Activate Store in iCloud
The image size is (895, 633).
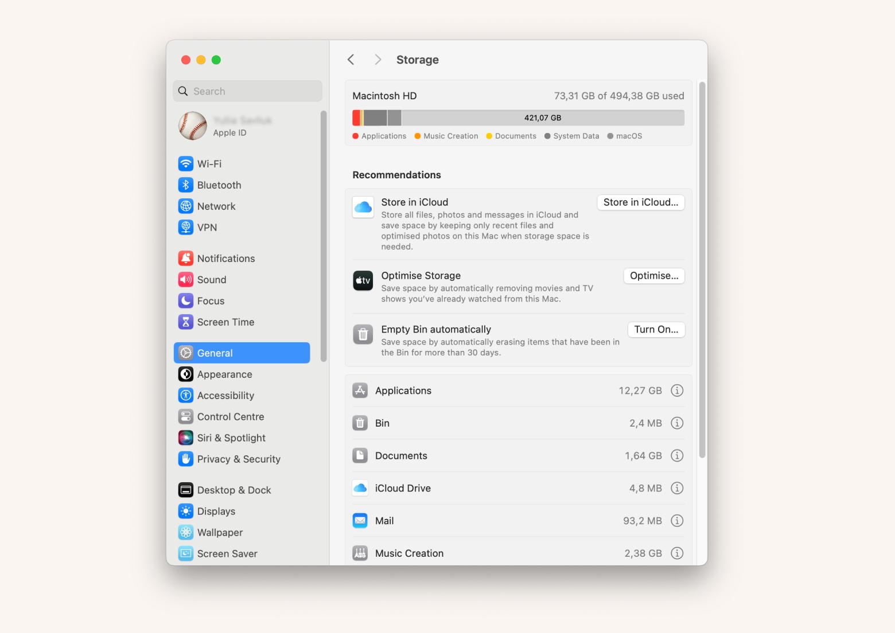tap(640, 202)
